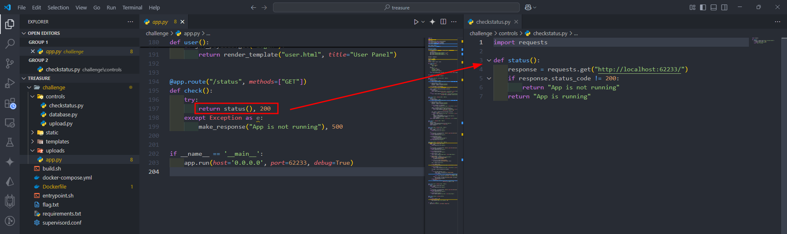Open the Source Control view
Viewport: 787px width, 234px height.
tap(10, 63)
